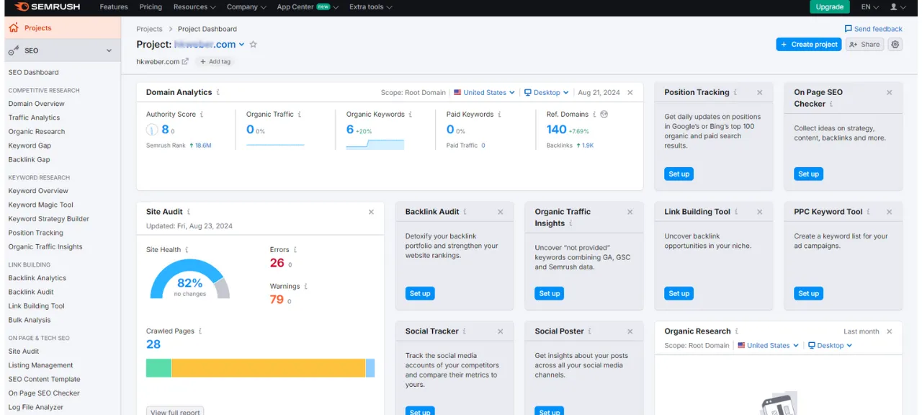Add a tag to the project
The height and width of the screenshot is (415, 922).
pyautogui.click(x=215, y=61)
